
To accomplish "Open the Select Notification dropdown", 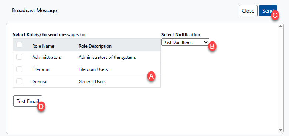I will [x=185, y=42].
